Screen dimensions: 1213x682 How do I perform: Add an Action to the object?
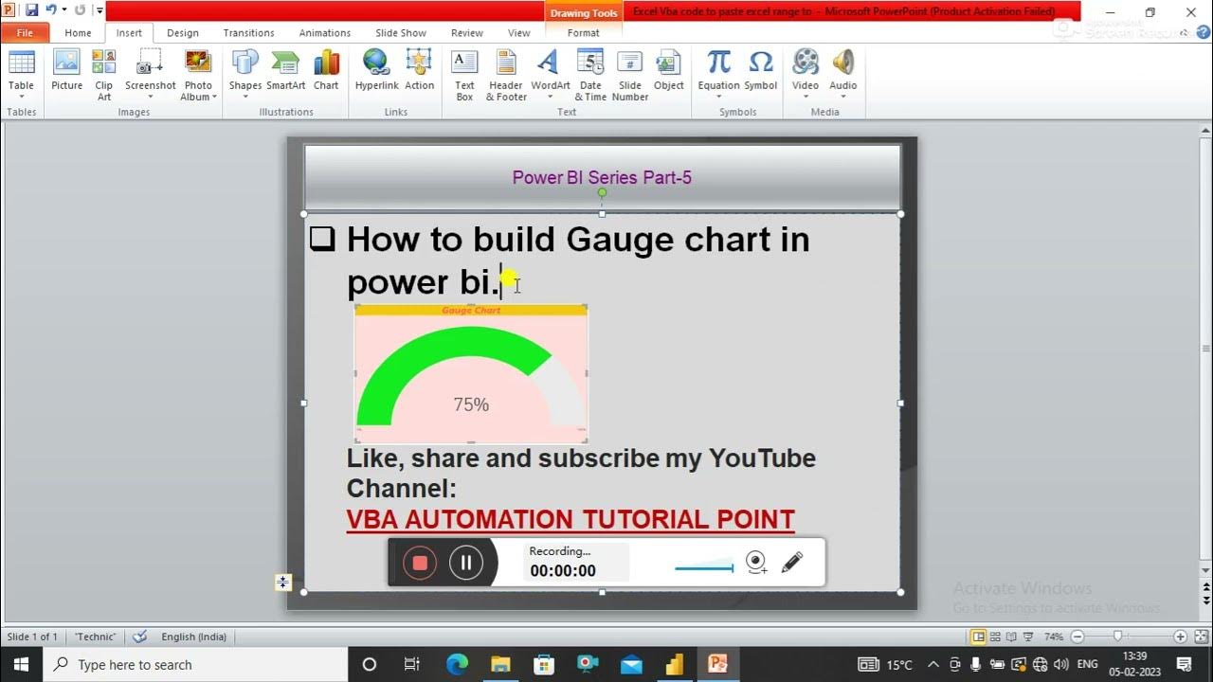(x=419, y=71)
